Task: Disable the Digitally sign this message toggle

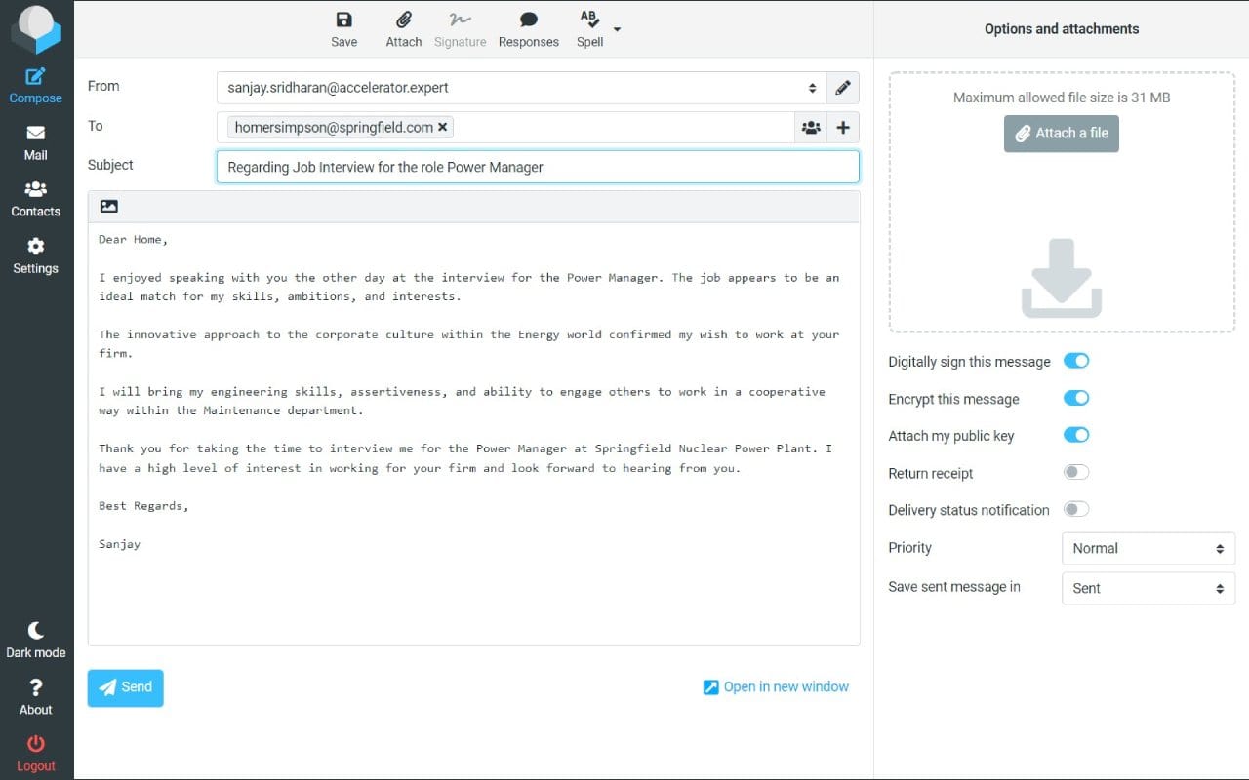Action: click(x=1076, y=361)
